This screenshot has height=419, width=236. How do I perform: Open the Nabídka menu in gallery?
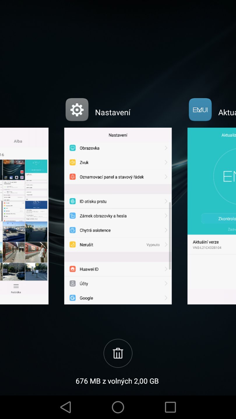click(16, 288)
